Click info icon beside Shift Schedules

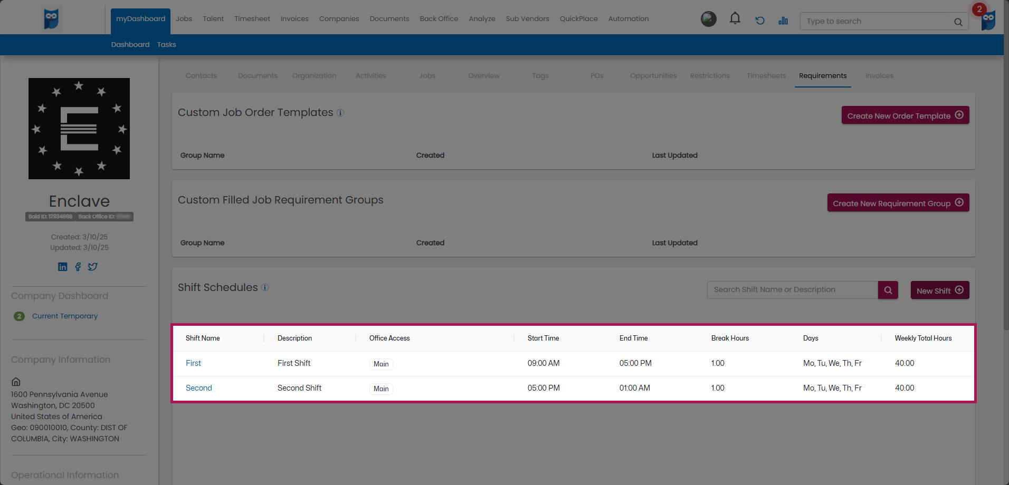click(265, 287)
